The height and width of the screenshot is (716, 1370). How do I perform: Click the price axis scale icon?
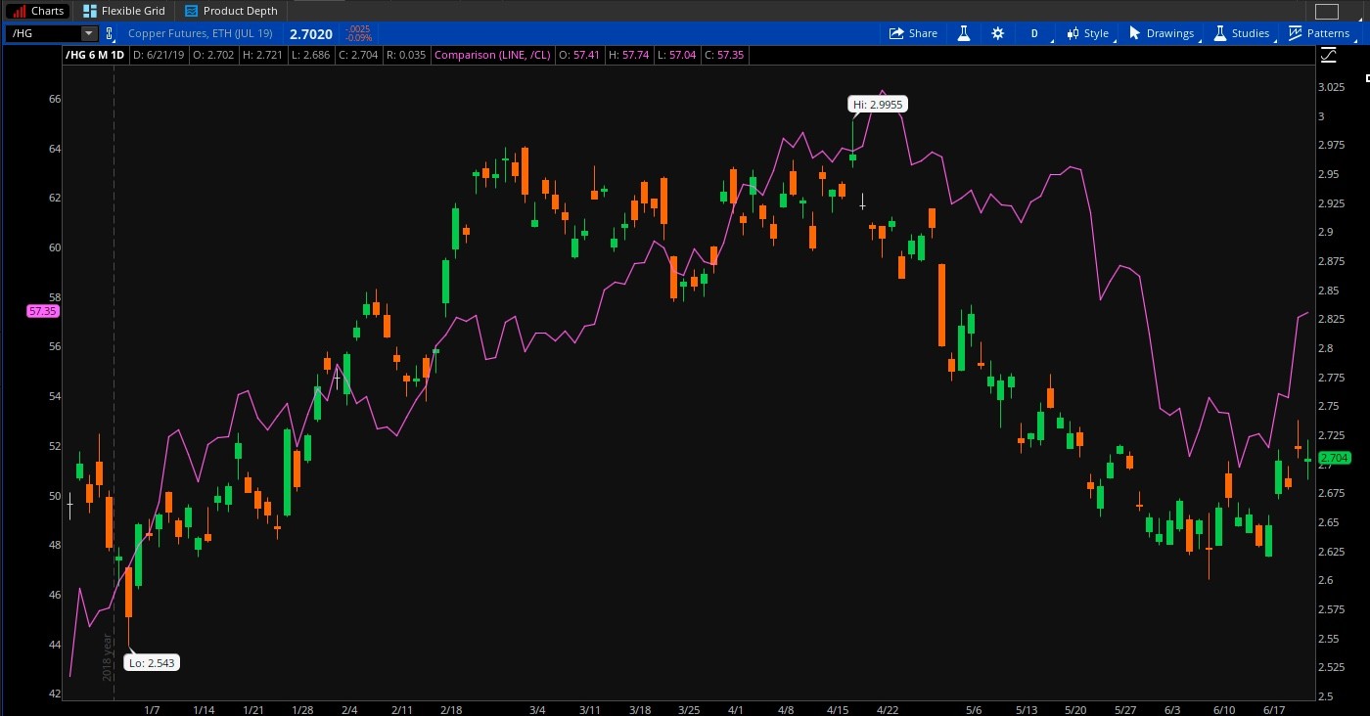(x=1328, y=55)
